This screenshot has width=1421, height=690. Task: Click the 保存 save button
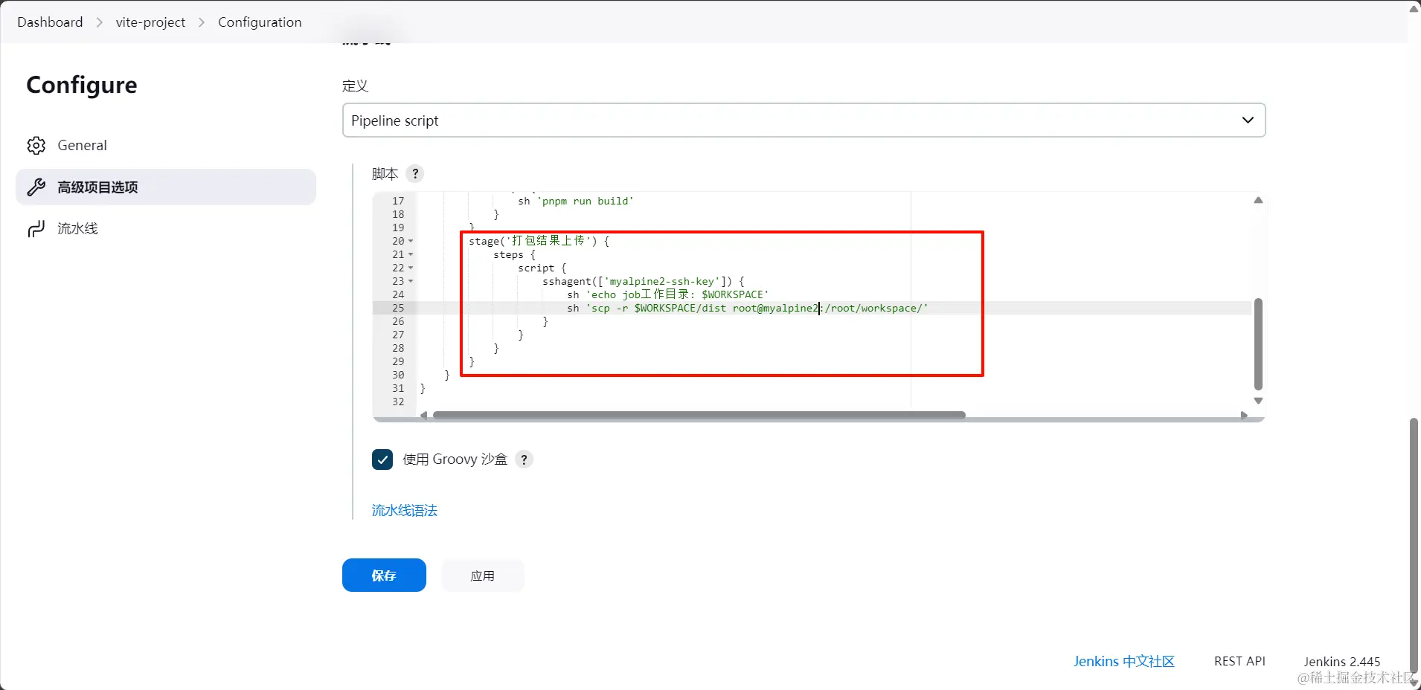[x=384, y=575]
